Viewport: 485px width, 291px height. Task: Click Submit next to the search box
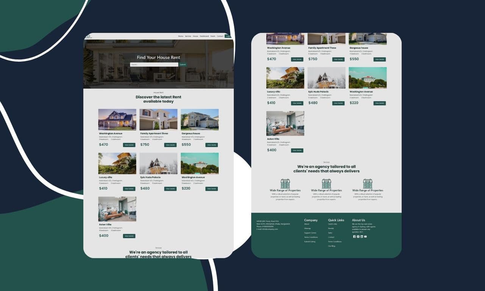coord(183,65)
